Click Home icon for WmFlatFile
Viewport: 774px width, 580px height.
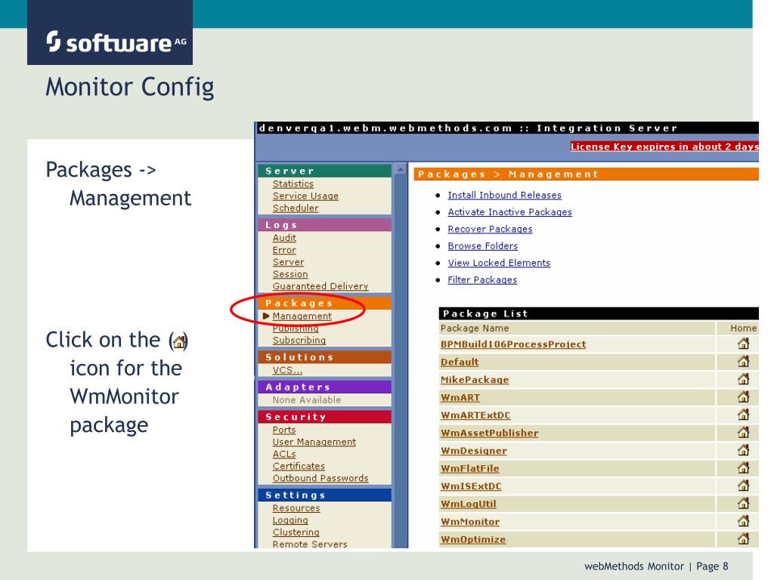[x=744, y=467]
